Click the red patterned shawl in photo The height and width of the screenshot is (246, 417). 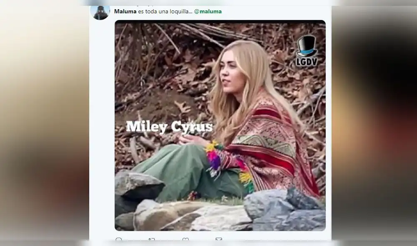[275, 150]
